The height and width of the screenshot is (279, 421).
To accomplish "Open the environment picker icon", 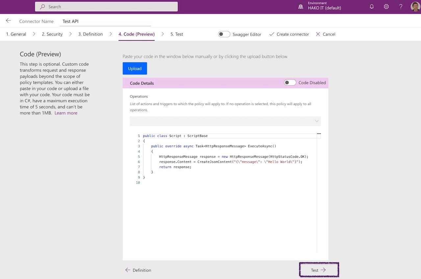I will 301,7.
